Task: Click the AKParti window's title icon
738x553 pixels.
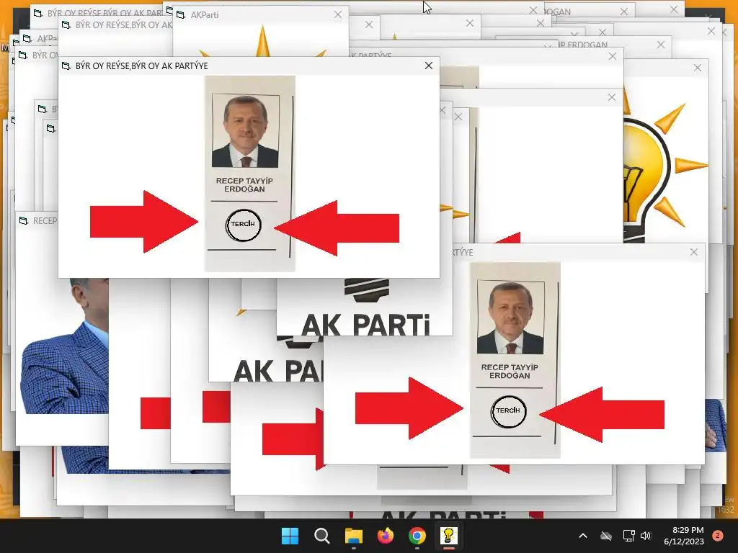Action: (x=180, y=15)
